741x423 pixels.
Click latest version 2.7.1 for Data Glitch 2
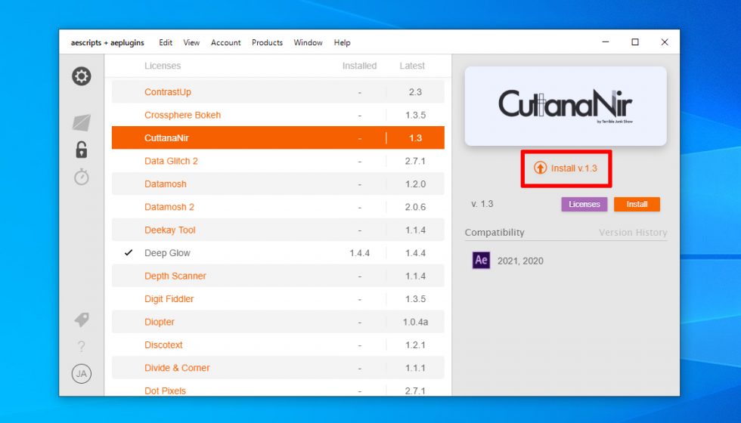[x=415, y=161]
